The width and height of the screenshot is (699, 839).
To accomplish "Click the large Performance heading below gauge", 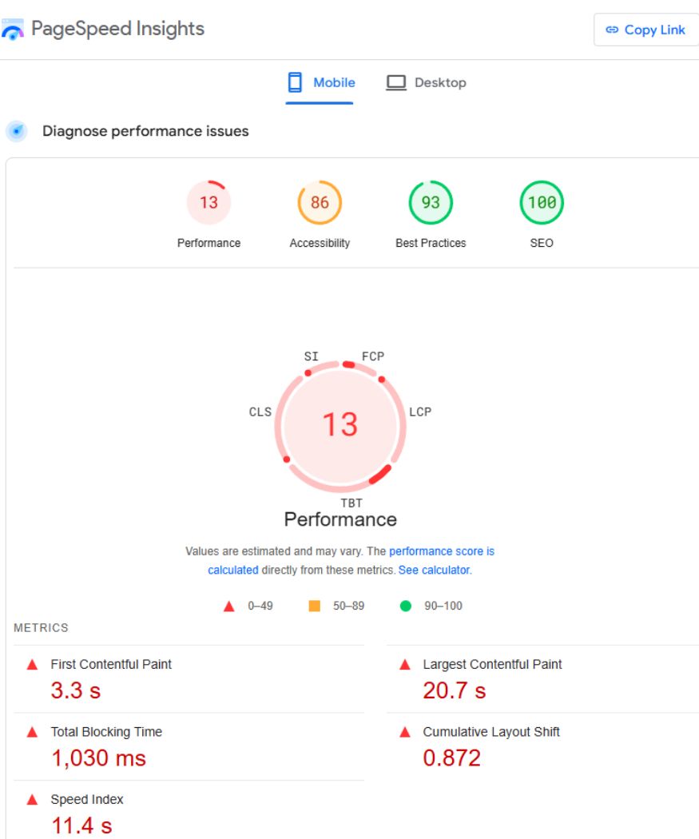I will coord(340,519).
